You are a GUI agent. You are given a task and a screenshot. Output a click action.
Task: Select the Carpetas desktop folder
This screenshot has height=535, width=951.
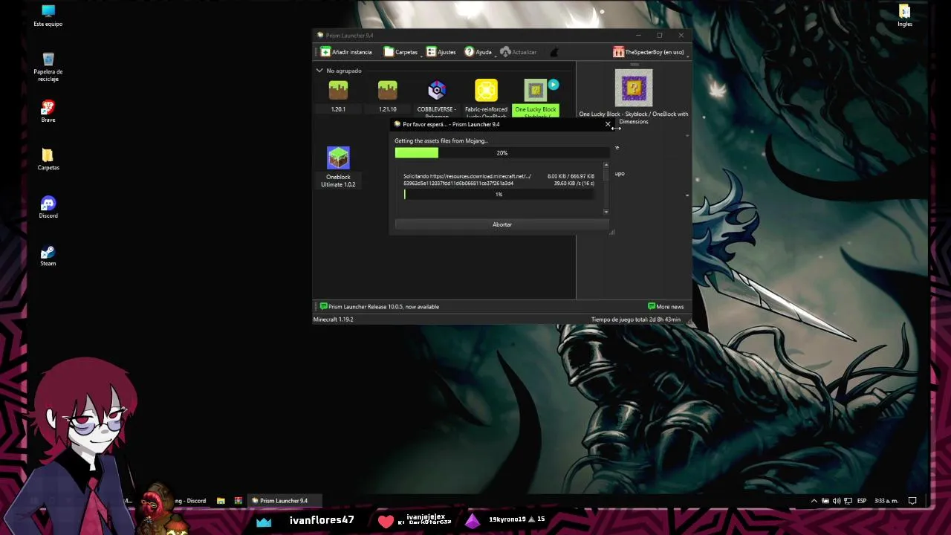(x=48, y=159)
